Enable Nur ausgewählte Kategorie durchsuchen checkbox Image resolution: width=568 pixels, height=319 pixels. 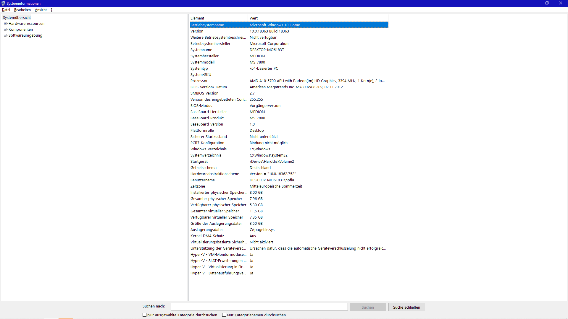click(145, 315)
